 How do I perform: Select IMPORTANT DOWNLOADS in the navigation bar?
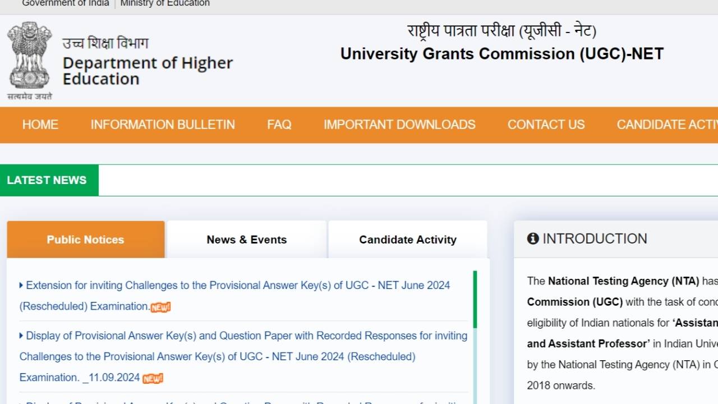coord(399,125)
